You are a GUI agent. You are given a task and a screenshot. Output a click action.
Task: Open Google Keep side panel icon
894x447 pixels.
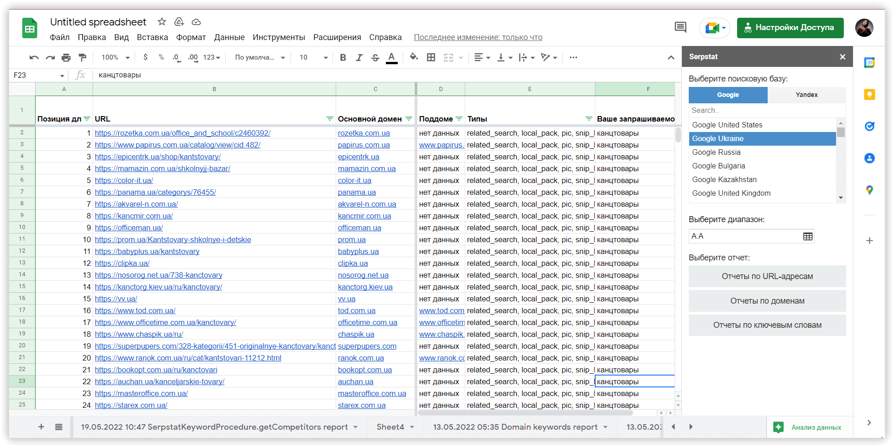(x=869, y=95)
